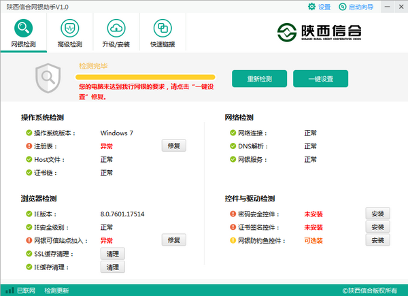Open the 快速链接 icon
Viewport: 408px width, 296px height.
click(x=163, y=33)
